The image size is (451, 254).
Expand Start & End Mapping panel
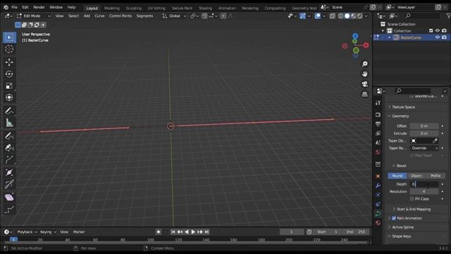[414, 209]
